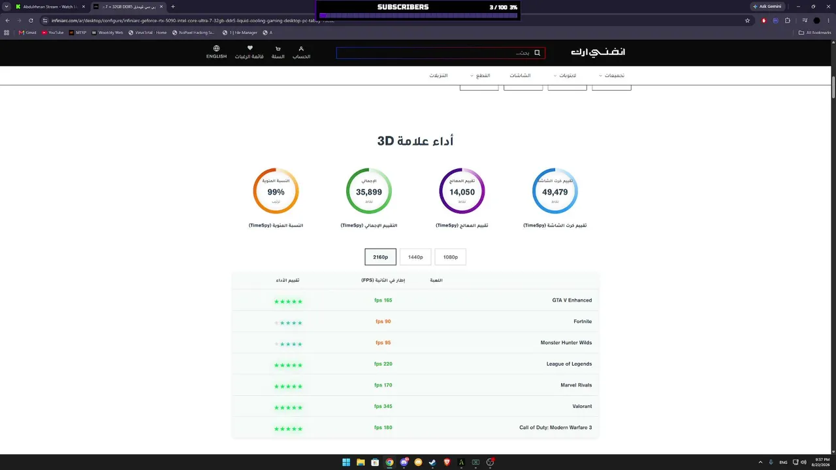Open the media control icon in toolbar
Image resolution: width=836 pixels, height=470 pixels.
[805, 20]
